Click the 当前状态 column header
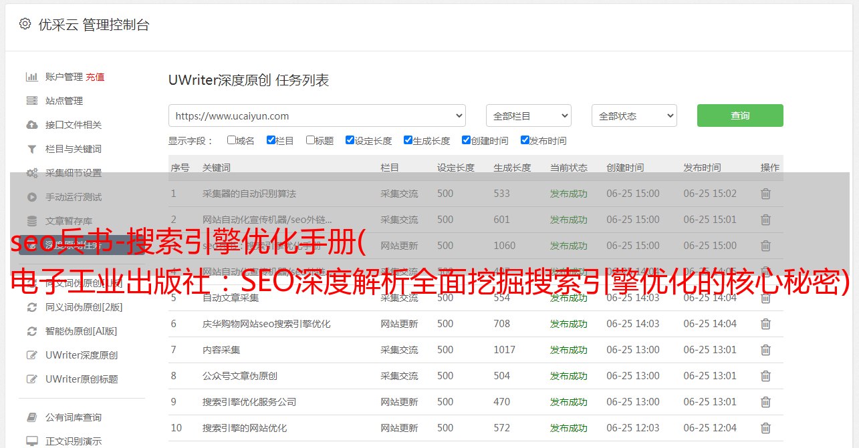Viewport: 859px width, 448px height. pos(569,168)
